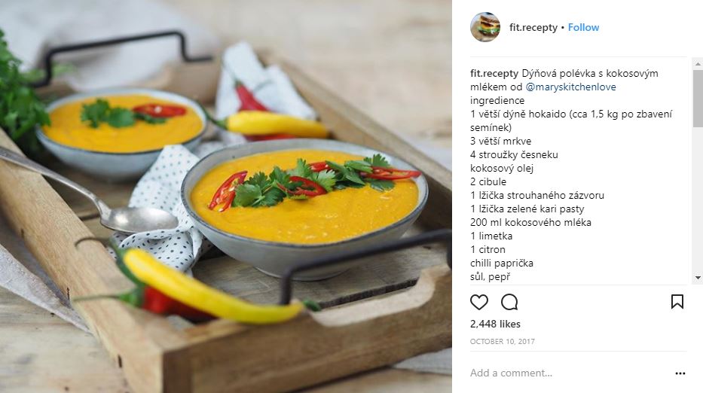The height and width of the screenshot is (393, 703).
Task: Click the caption scrollbar down arrow
Action: [698, 278]
